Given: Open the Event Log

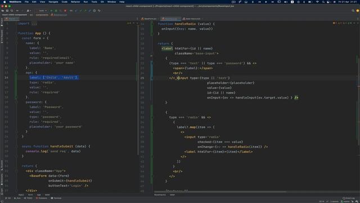Looking at the screenshot, I should (x=349, y=198).
